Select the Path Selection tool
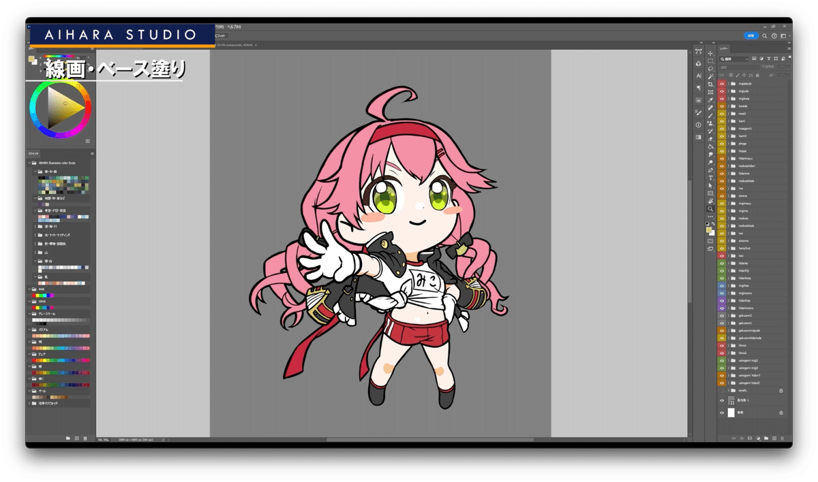818x482 pixels. [x=710, y=185]
